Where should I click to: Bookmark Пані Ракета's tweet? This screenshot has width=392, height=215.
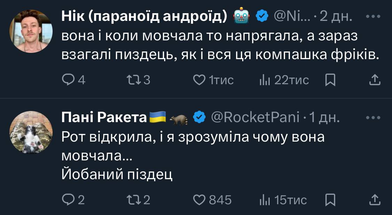tap(330, 200)
